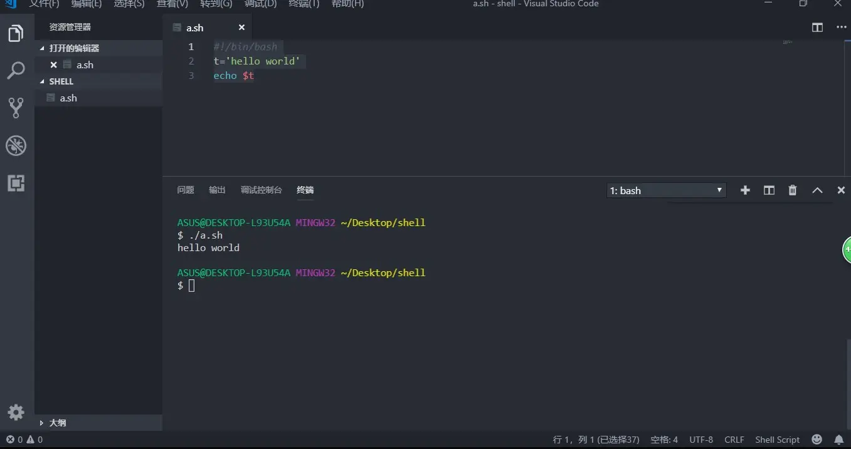Click the feedback smiley icon
This screenshot has height=449, width=851.
pyautogui.click(x=817, y=440)
